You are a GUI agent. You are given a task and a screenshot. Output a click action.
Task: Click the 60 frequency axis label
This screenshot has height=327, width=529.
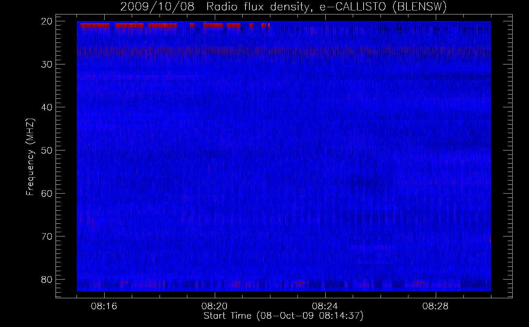point(47,194)
